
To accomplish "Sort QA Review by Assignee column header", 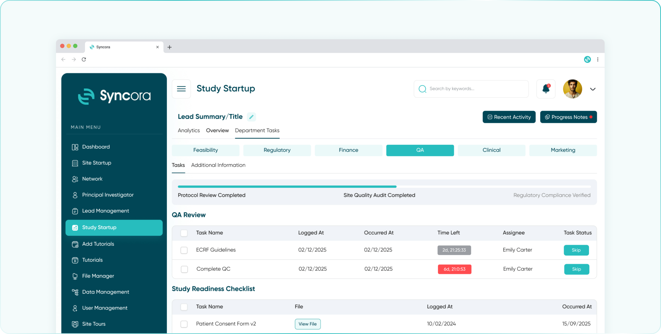I will click(514, 233).
